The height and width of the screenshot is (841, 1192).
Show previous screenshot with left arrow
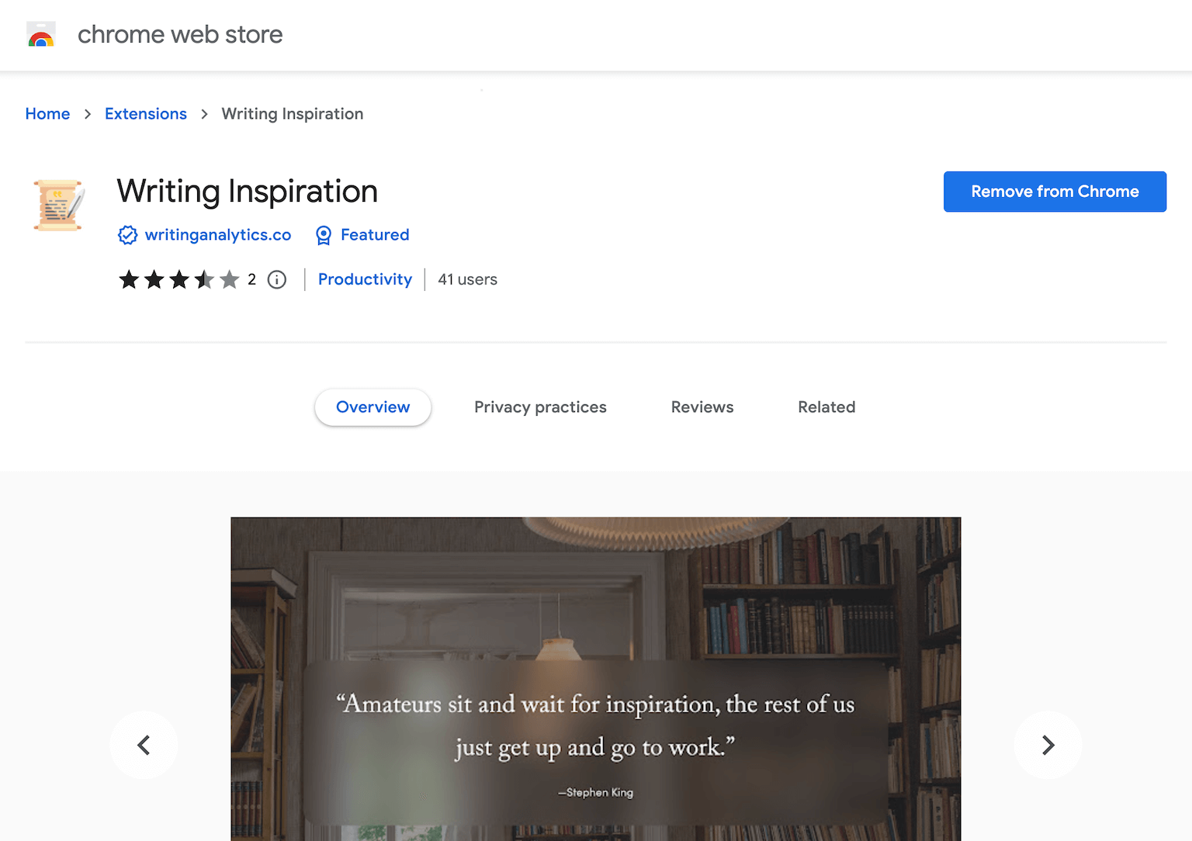pyautogui.click(x=144, y=745)
